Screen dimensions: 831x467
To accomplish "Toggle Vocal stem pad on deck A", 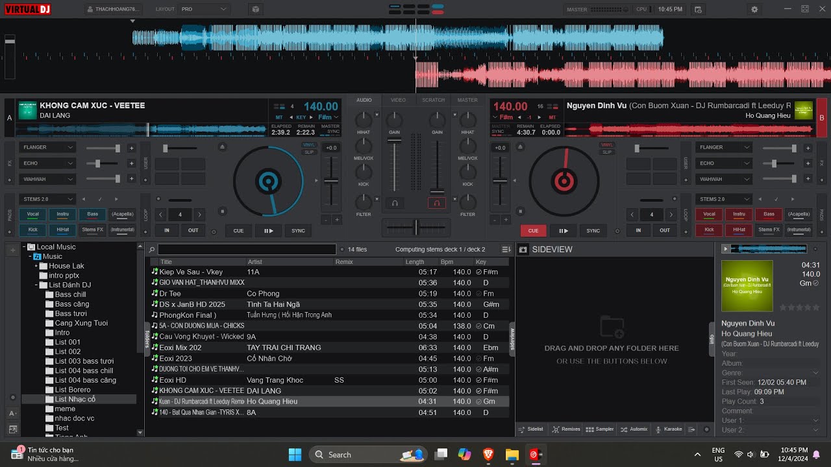I will tap(32, 214).
